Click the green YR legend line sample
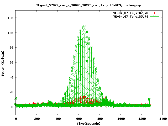 click(x=154, y=16)
